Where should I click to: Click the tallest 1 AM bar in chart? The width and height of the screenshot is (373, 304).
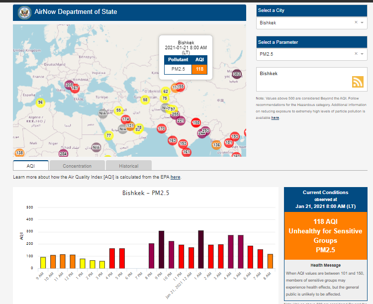(x=201, y=249)
